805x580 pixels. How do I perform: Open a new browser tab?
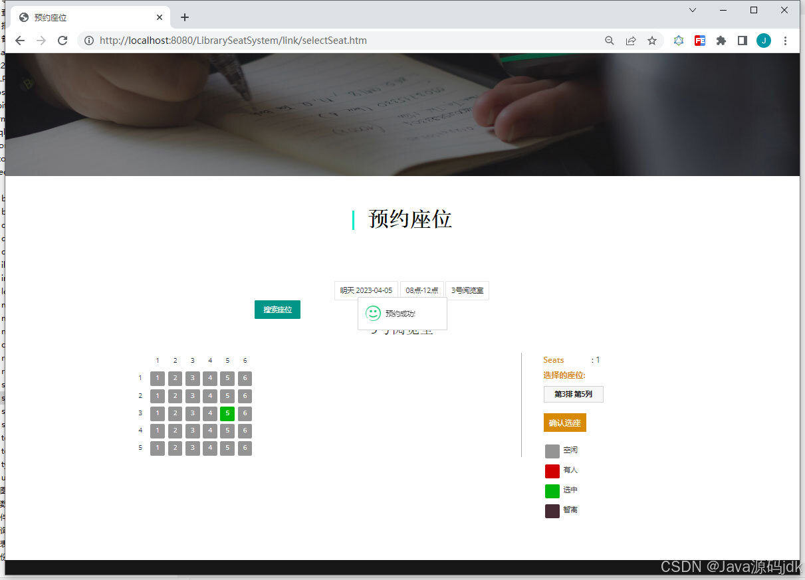pos(185,17)
